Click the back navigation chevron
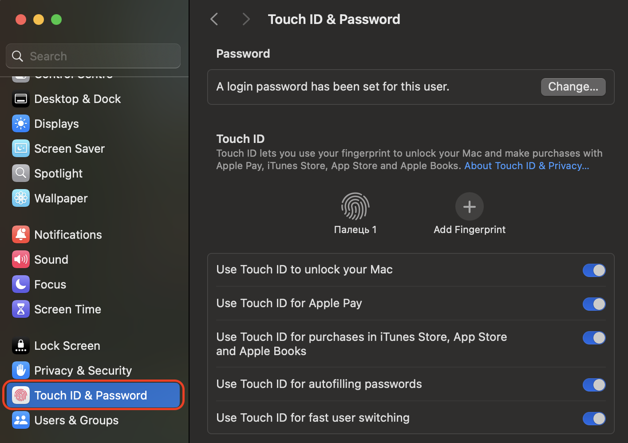628x443 pixels. (214, 19)
